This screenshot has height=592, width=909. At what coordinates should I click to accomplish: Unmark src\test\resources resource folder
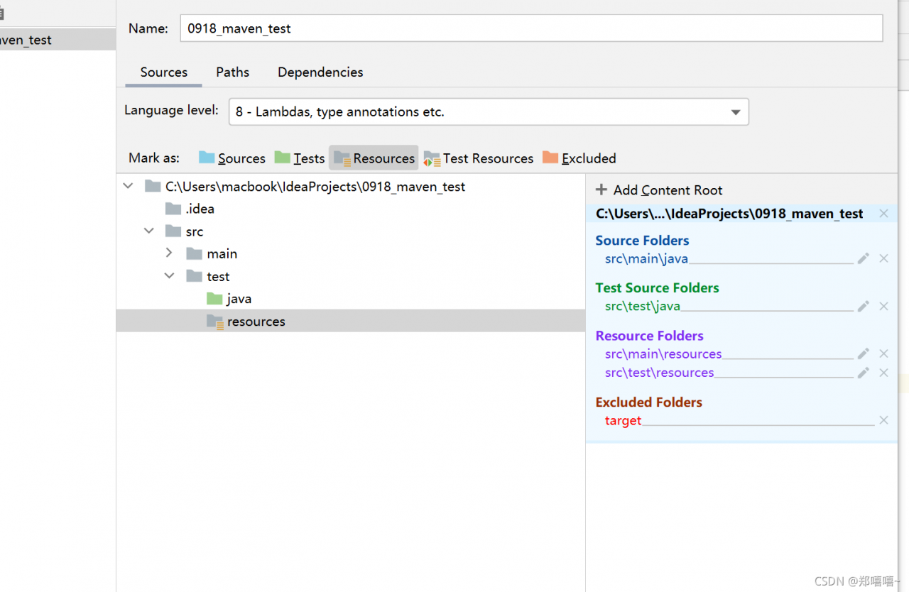point(883,373)
